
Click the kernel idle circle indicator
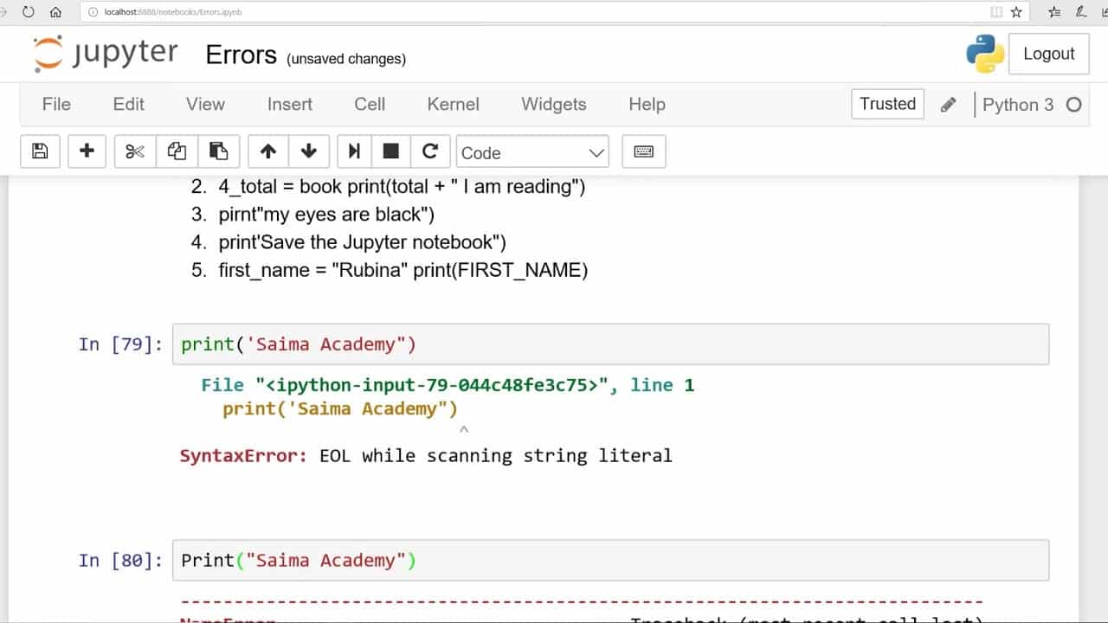(x=1073, y=105)
